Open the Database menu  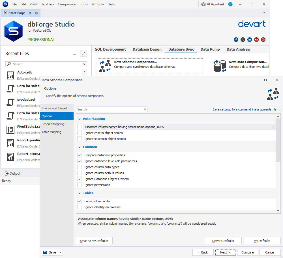click(47, 4)
